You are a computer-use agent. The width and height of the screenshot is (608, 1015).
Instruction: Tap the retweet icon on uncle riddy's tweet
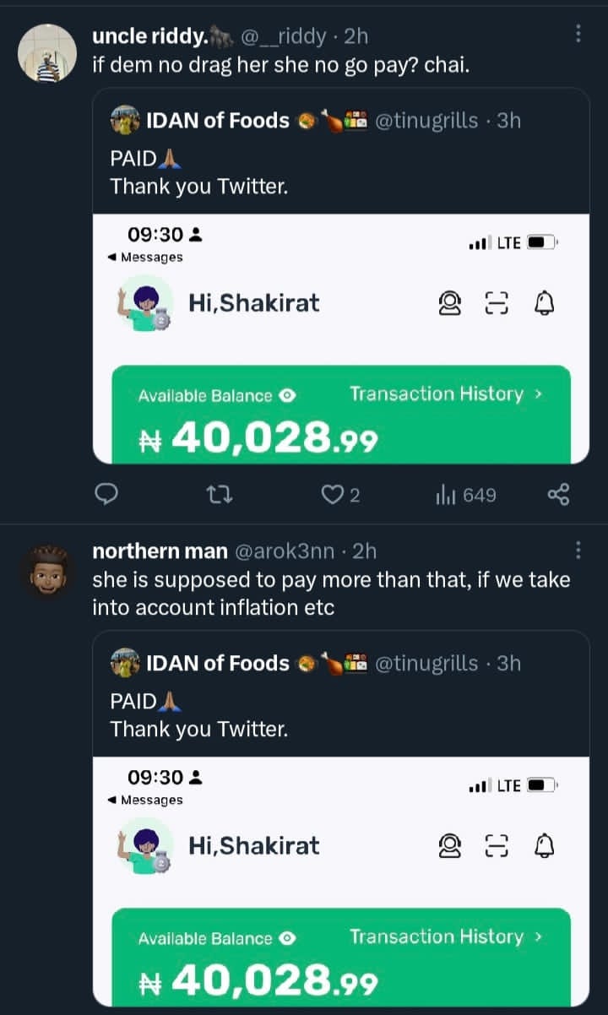pyautogui.click(x=220, y=495)
